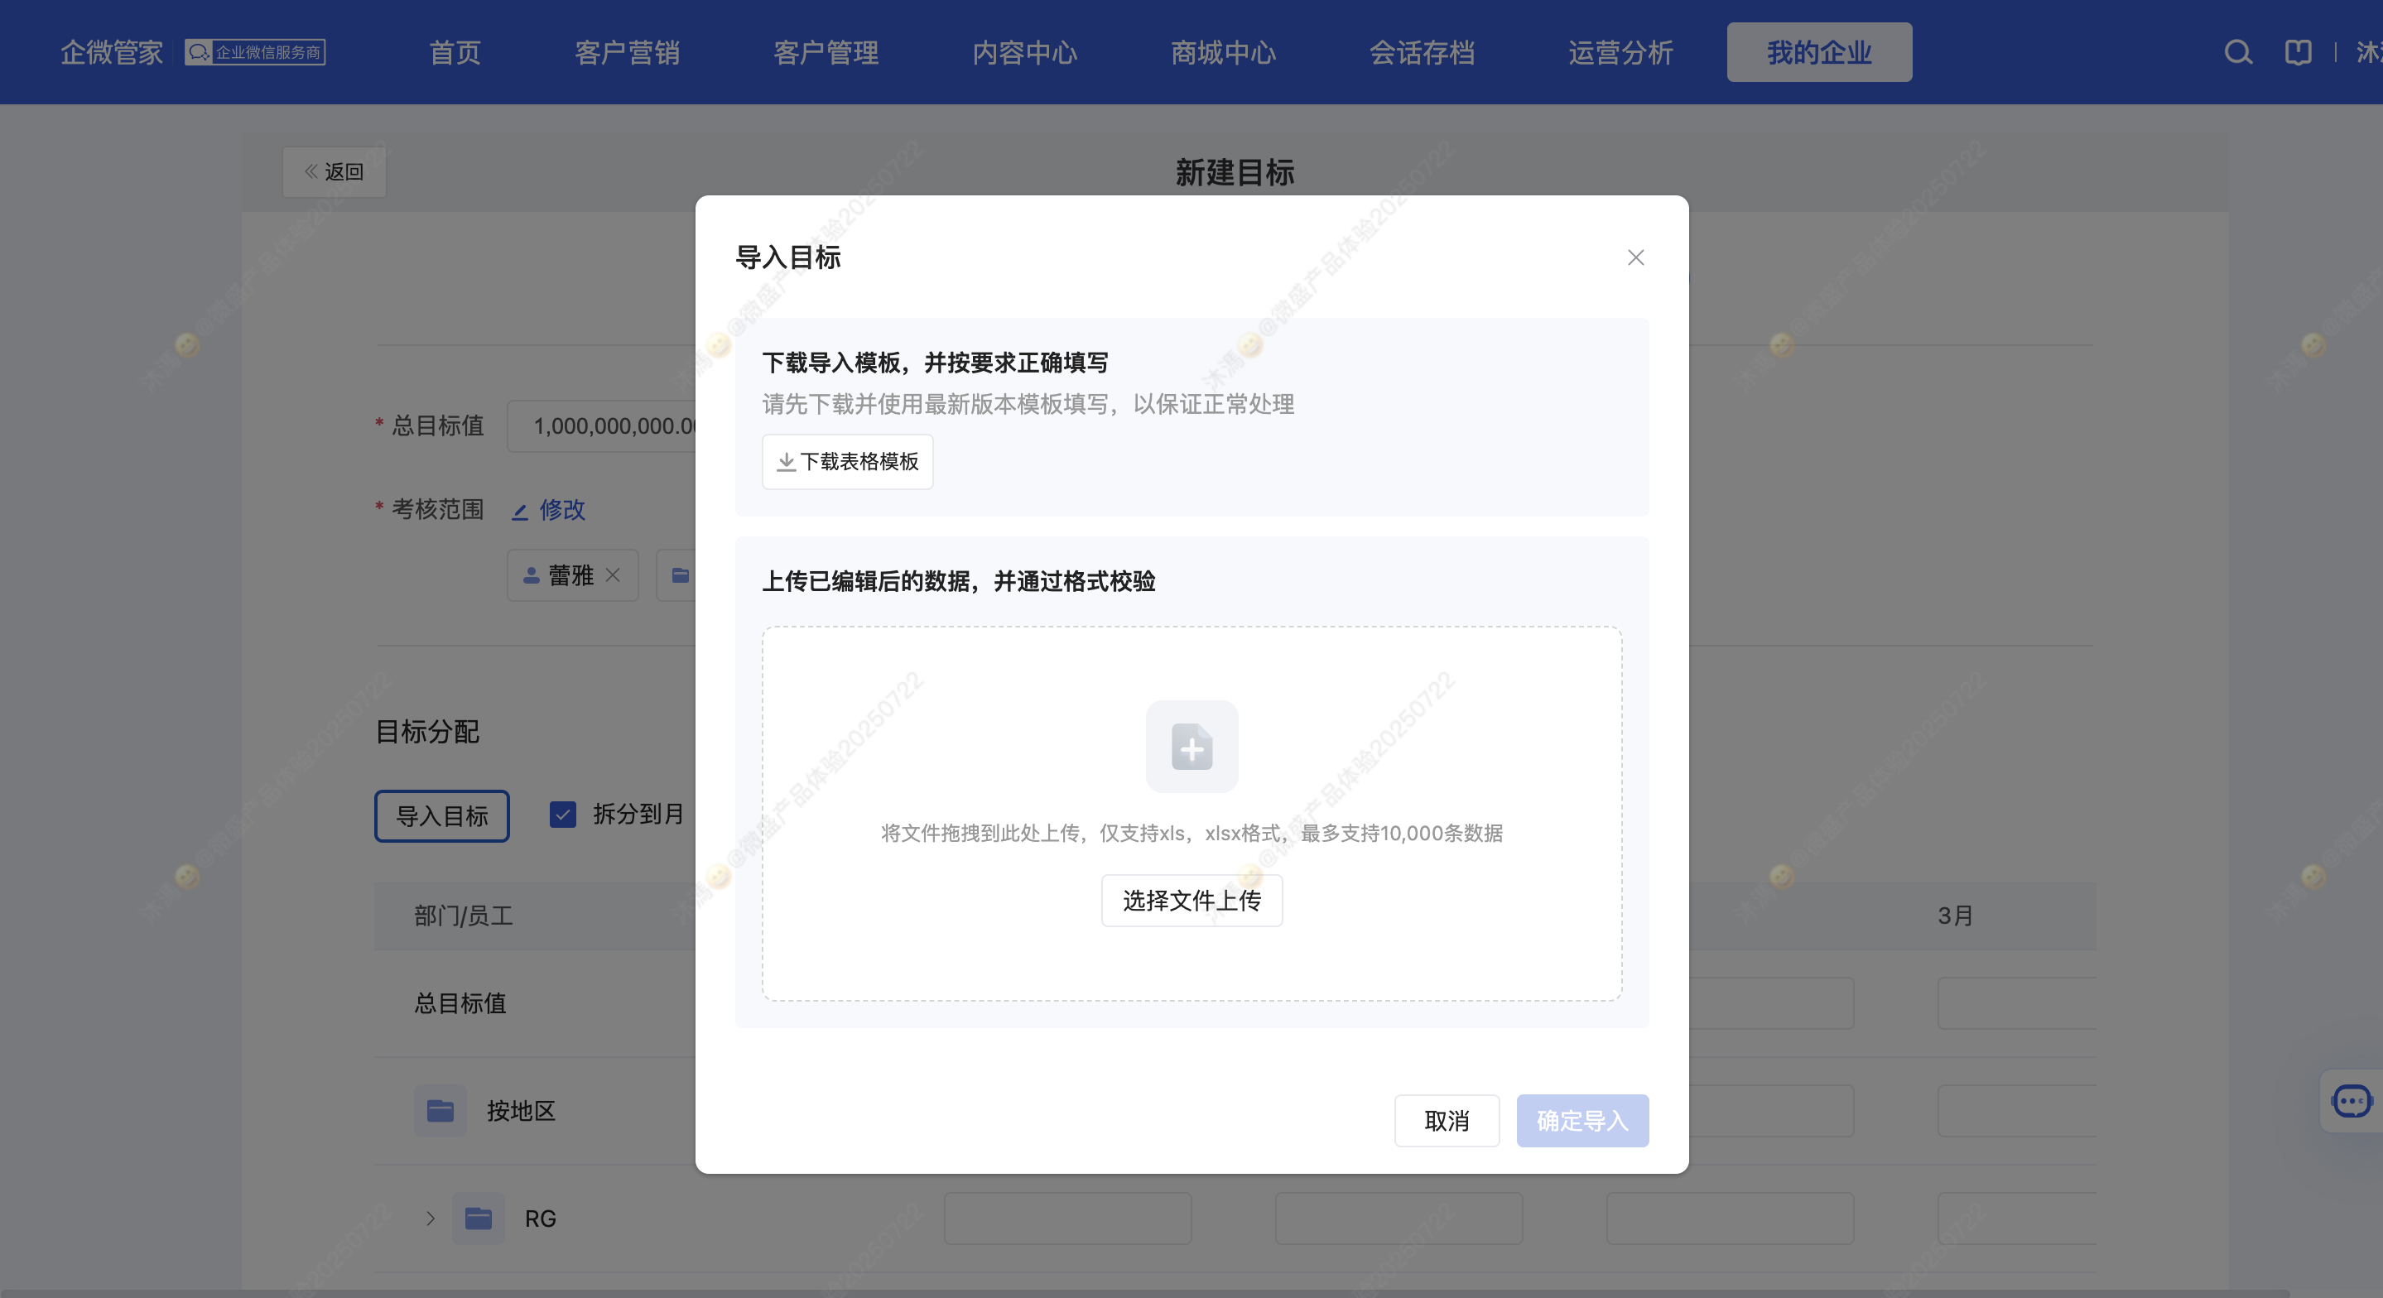
Task: Click the file-plus upload icon
Action: (x=1191, y=746)
